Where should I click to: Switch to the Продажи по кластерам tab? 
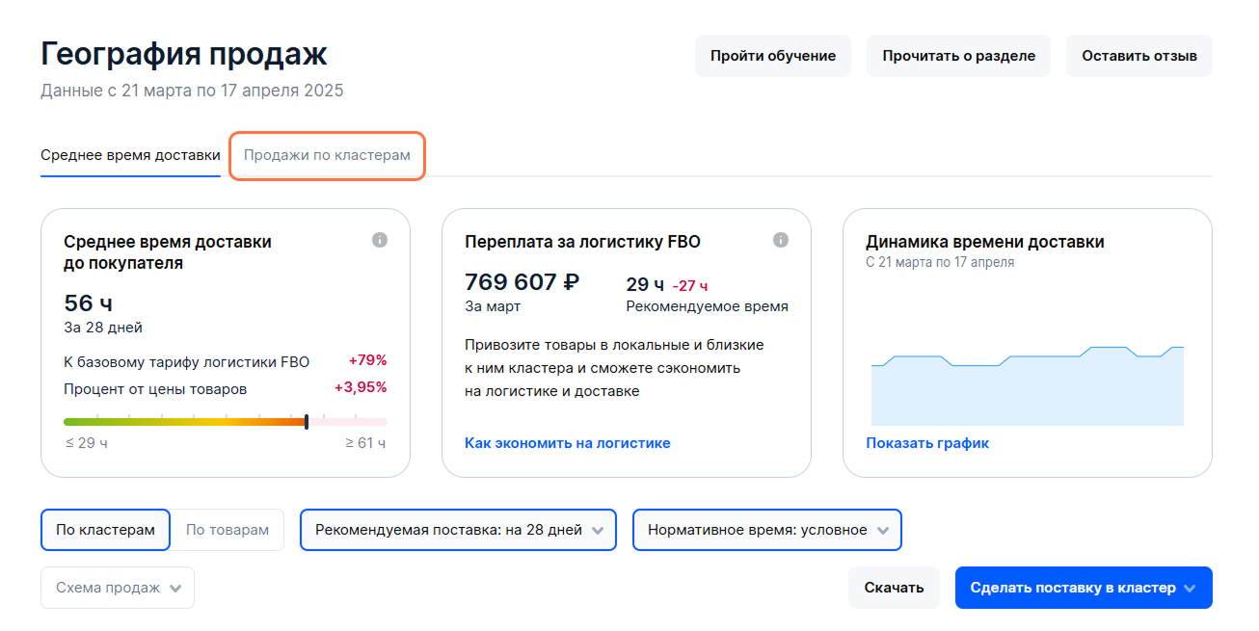click(326, 155)
